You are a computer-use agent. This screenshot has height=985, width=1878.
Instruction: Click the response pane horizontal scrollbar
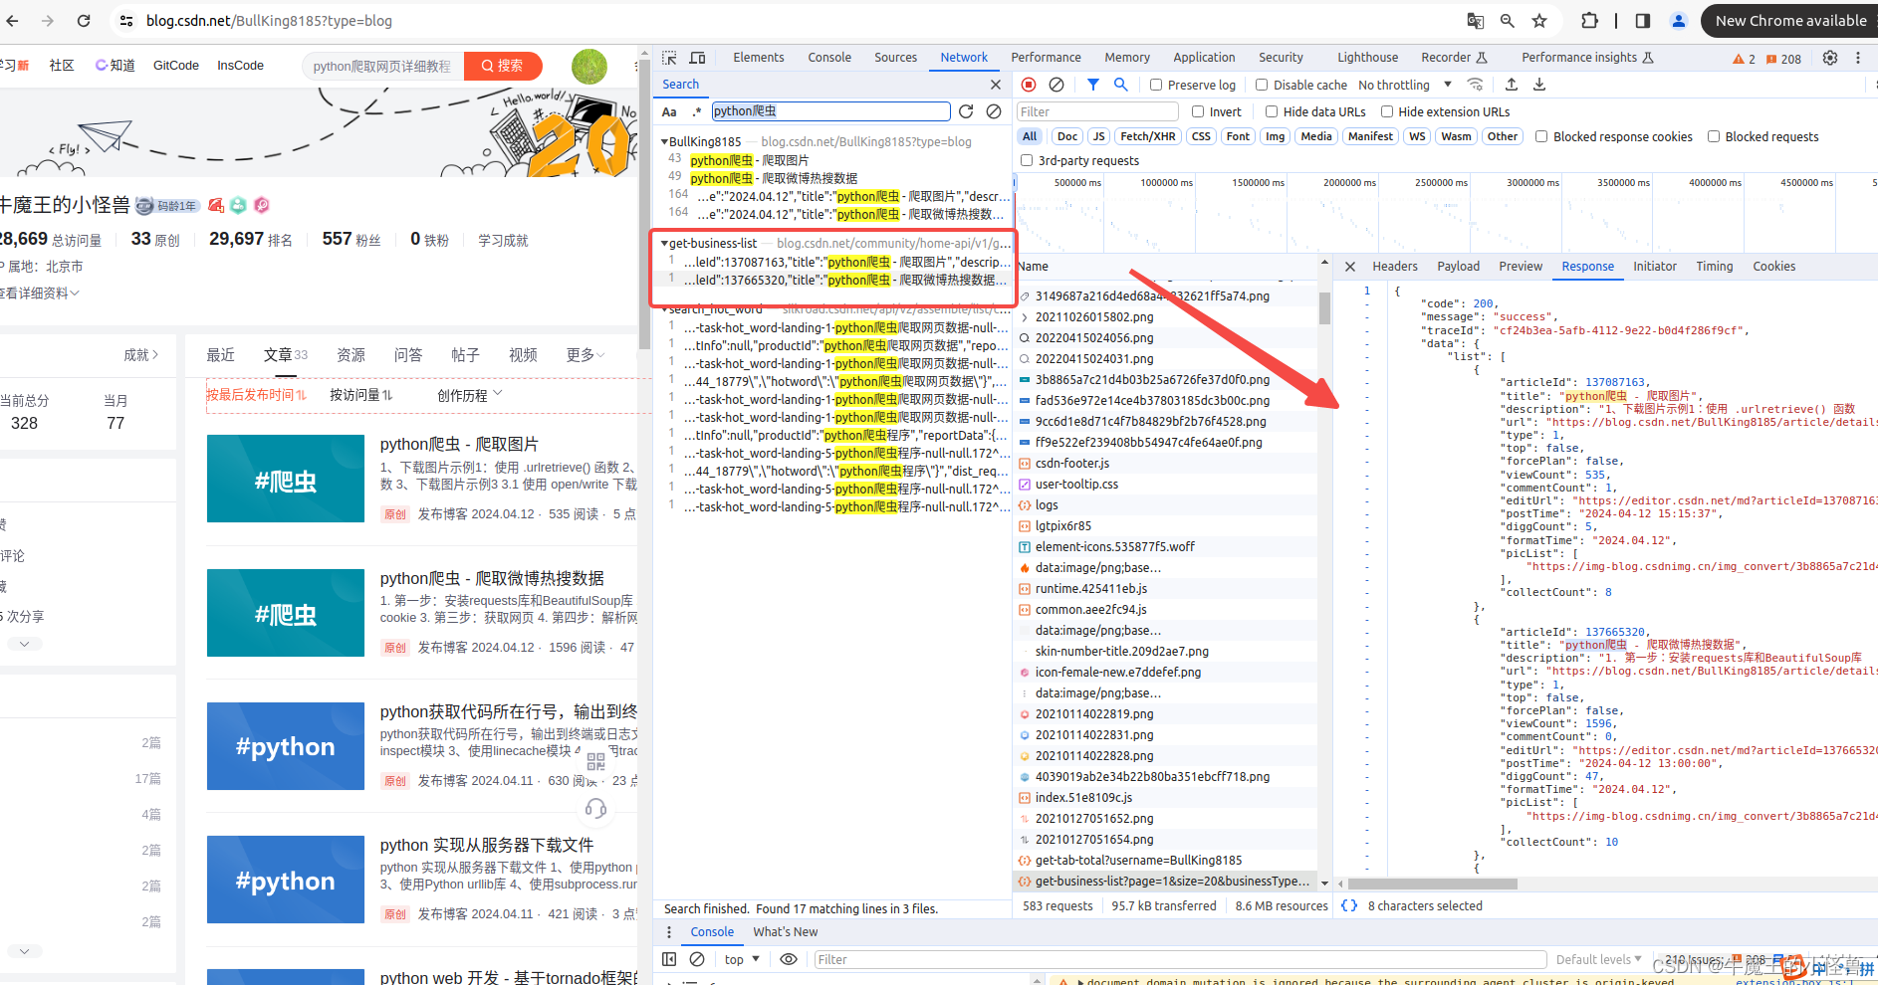[x=1432, y=884]
